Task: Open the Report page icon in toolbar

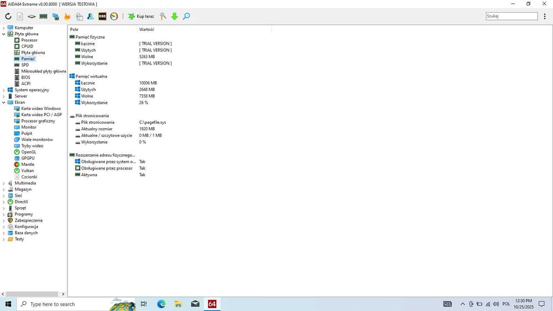Action: (20, 16)
